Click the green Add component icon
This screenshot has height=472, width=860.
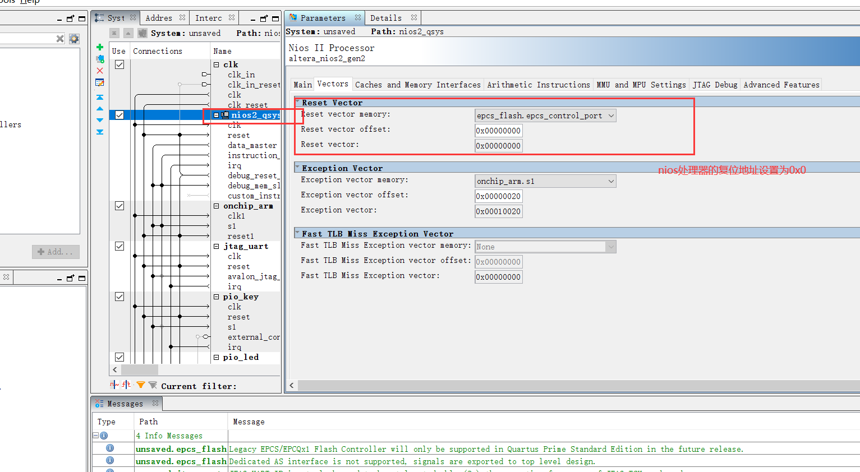point(100,47)
